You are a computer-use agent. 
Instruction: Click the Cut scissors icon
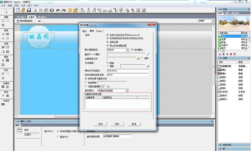35,10
